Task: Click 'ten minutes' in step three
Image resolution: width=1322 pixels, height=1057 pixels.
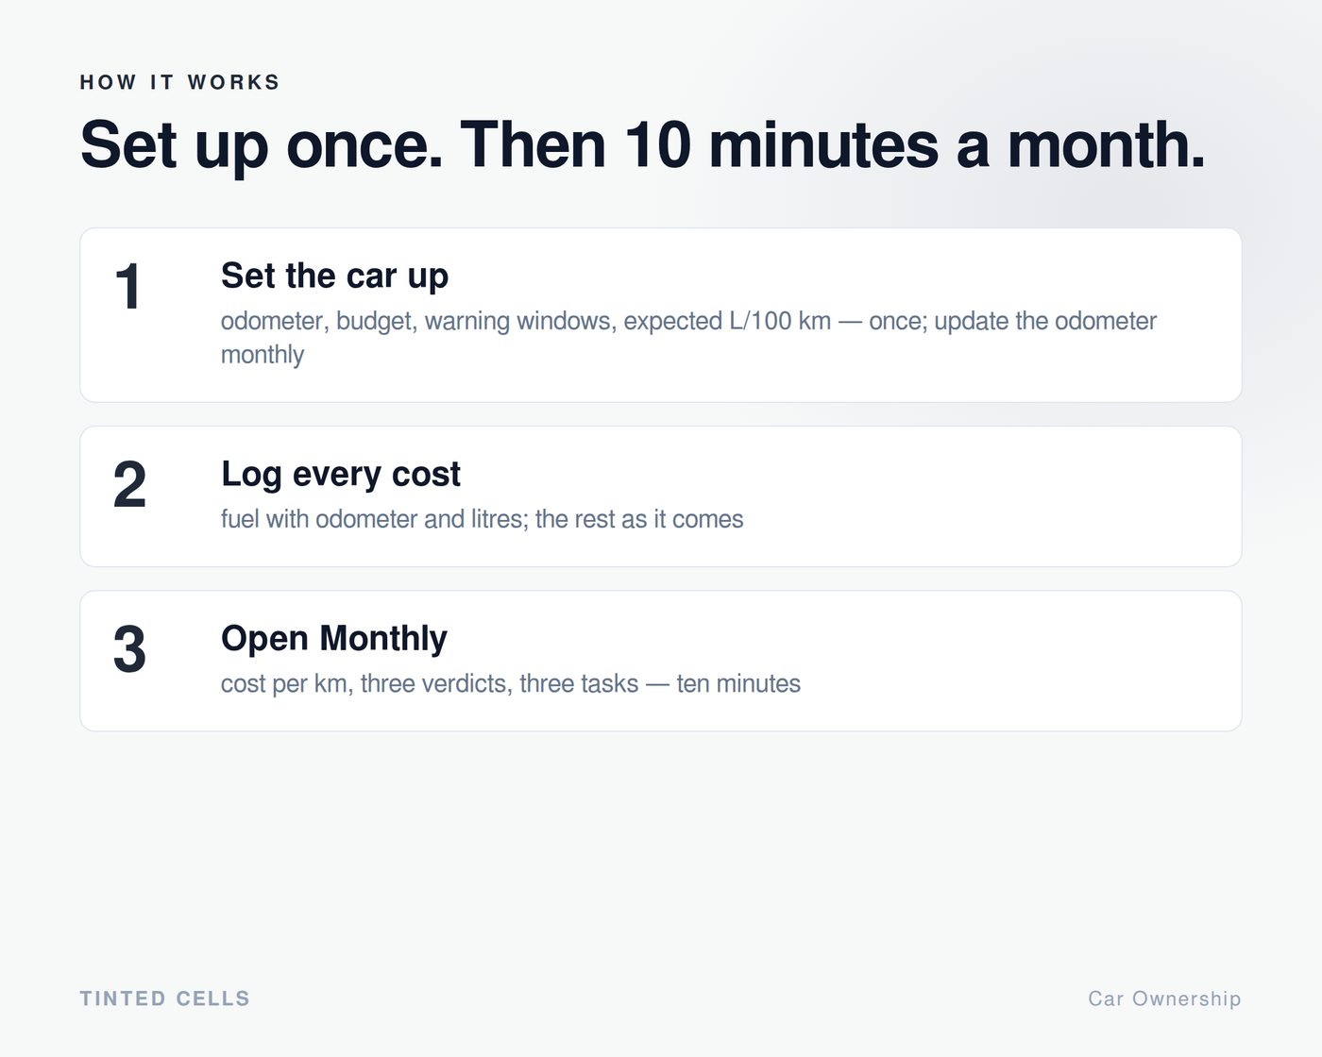Action: coord(738,683)
